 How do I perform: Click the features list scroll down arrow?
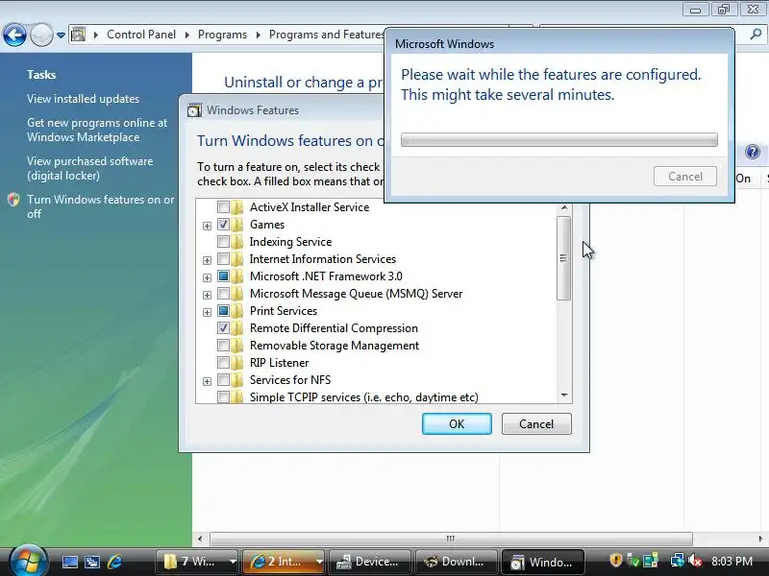click(564, 396)
